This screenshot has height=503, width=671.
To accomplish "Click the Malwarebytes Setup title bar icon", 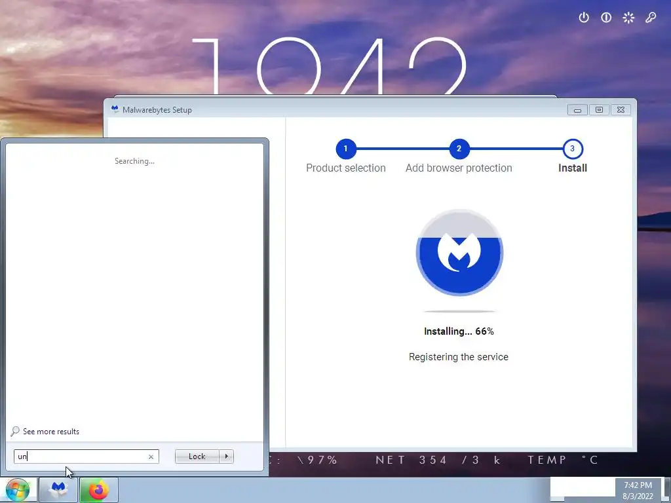I will click(x=115, y=109).
